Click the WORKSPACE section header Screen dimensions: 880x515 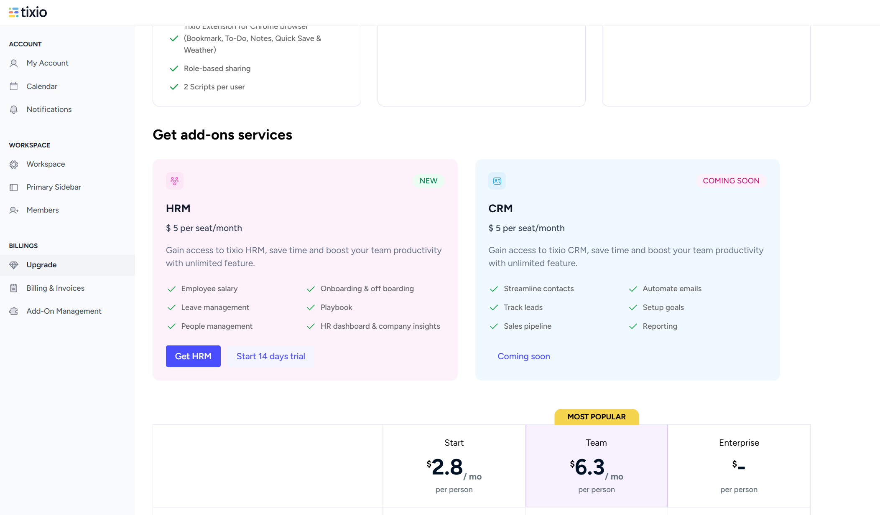pos(30,145)
